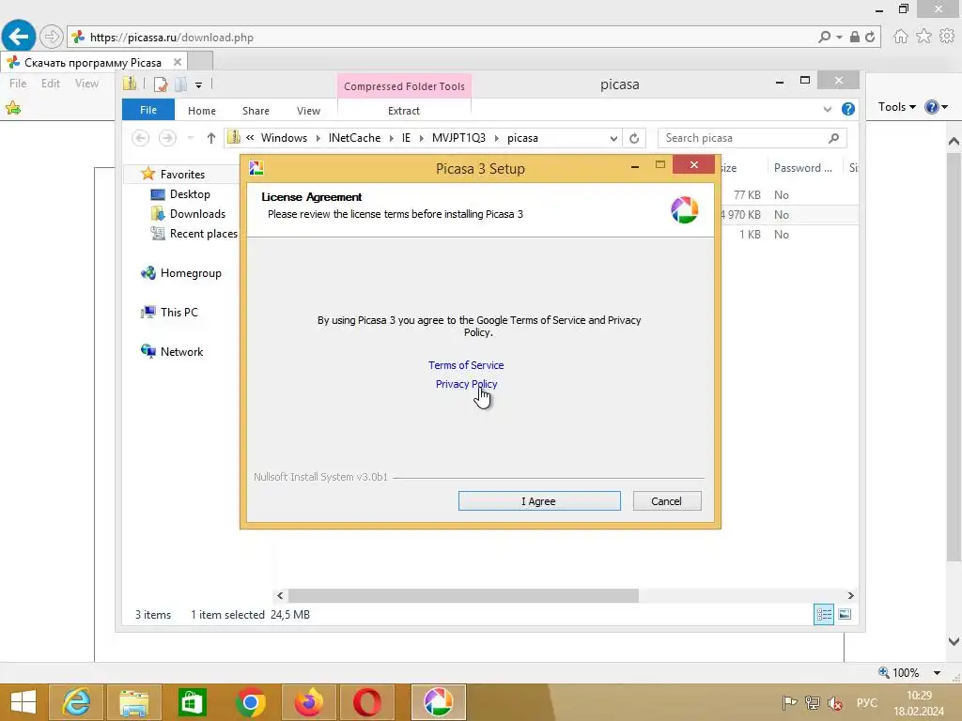Image resolution: width=962 pixels, height=721 pixels.
Task: Click the Explorer back arrow
Action: tap(141, 138)
